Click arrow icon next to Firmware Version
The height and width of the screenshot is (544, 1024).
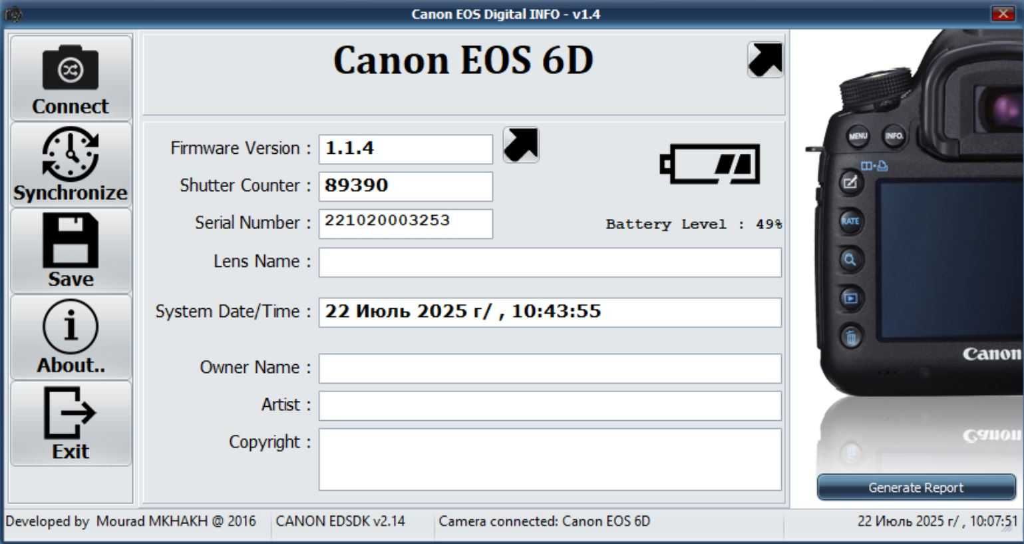[521, 144]
